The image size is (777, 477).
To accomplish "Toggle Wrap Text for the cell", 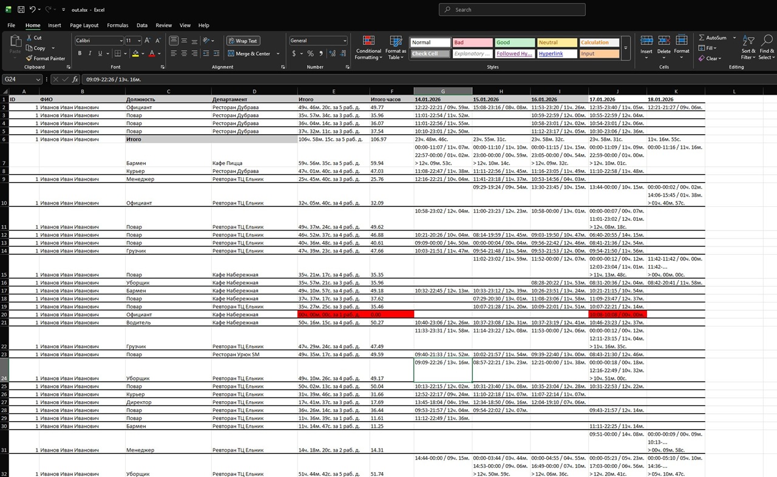I will click(243, 41).
